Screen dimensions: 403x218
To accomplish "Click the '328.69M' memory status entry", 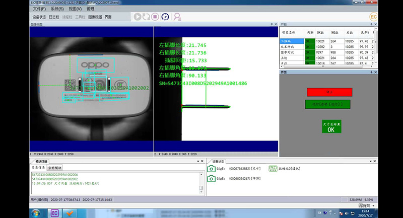I will point(356,199).
